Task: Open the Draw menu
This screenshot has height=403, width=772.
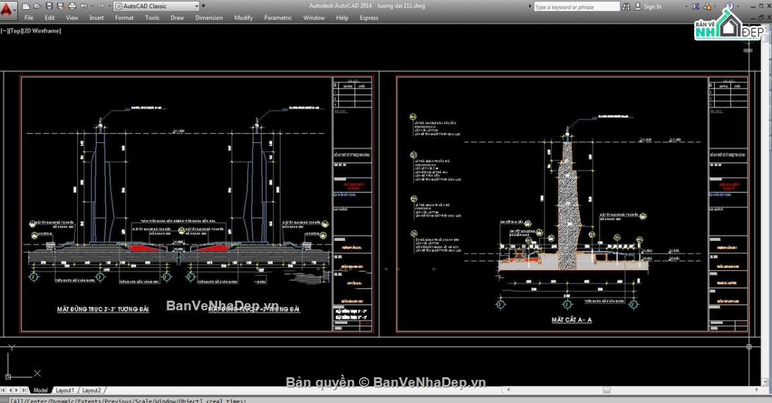Action: pyautogui.click(x=177, y=18)
